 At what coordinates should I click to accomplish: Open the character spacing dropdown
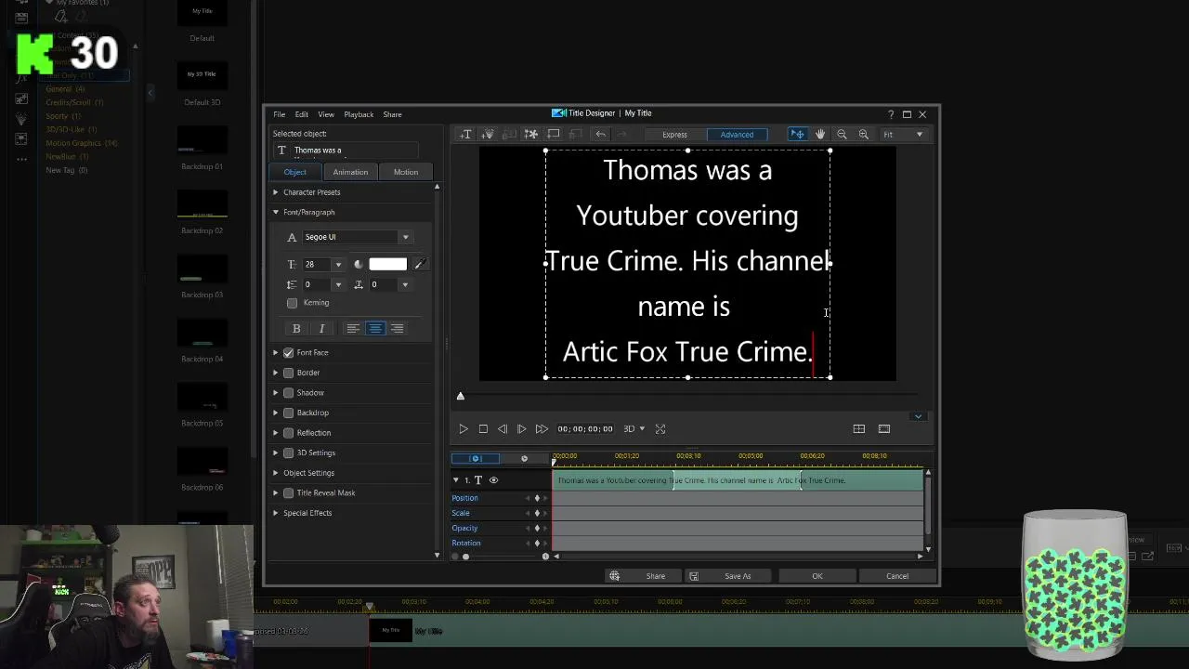tap(405, 284)
